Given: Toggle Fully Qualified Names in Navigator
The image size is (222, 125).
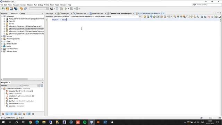Looking at the screenshot, I should 24,114.
